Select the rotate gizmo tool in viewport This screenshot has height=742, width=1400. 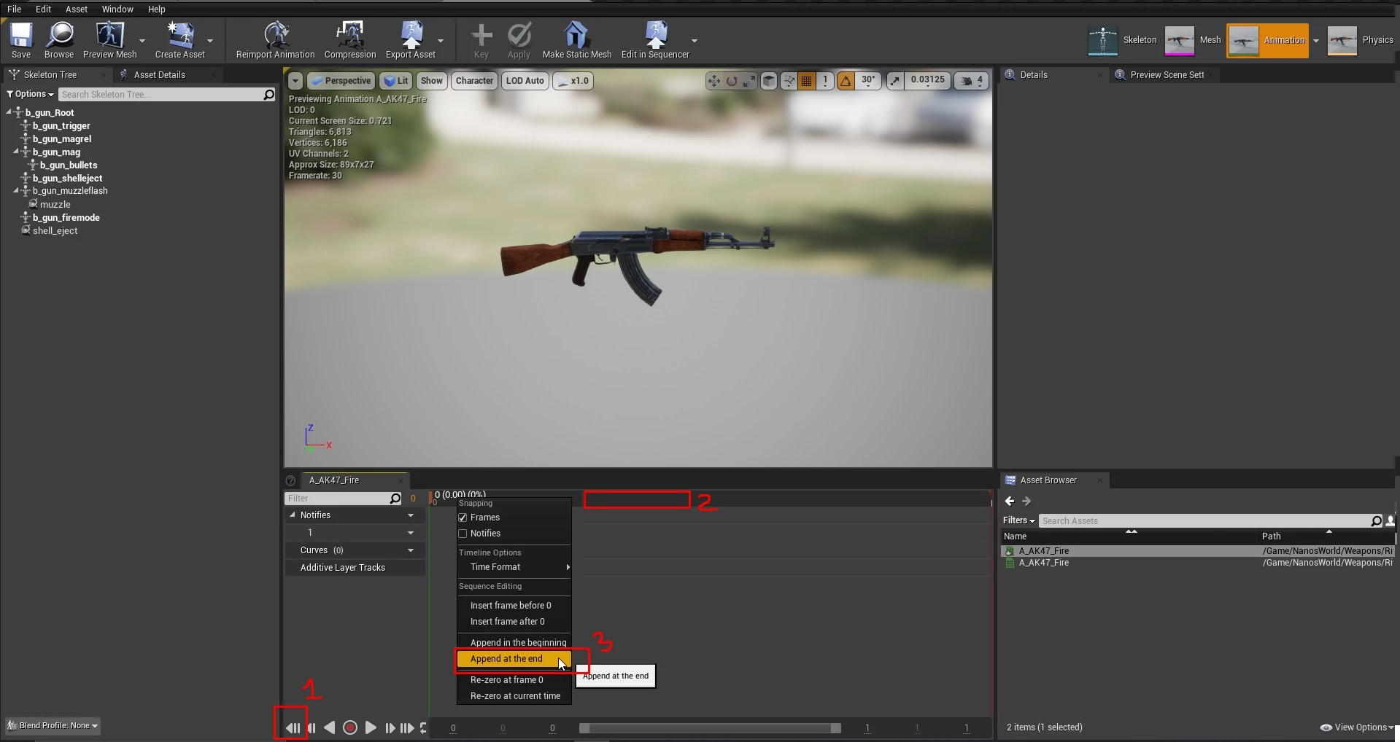tap(732, 81)
